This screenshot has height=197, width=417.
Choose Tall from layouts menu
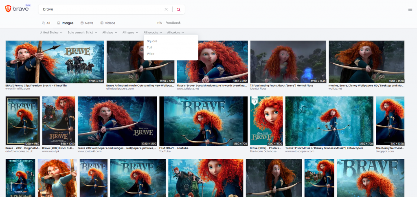[150, 48]
